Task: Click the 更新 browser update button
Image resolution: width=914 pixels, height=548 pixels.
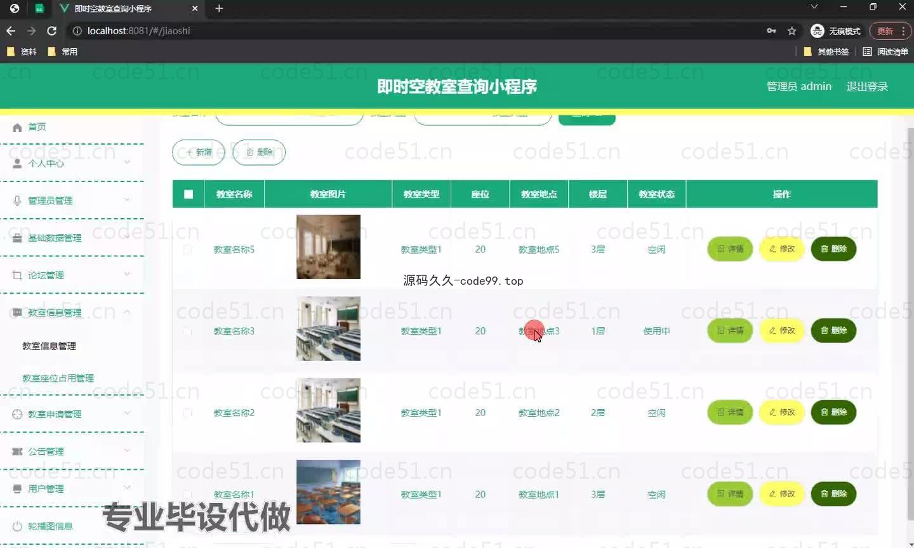Action: coord(890,30)
